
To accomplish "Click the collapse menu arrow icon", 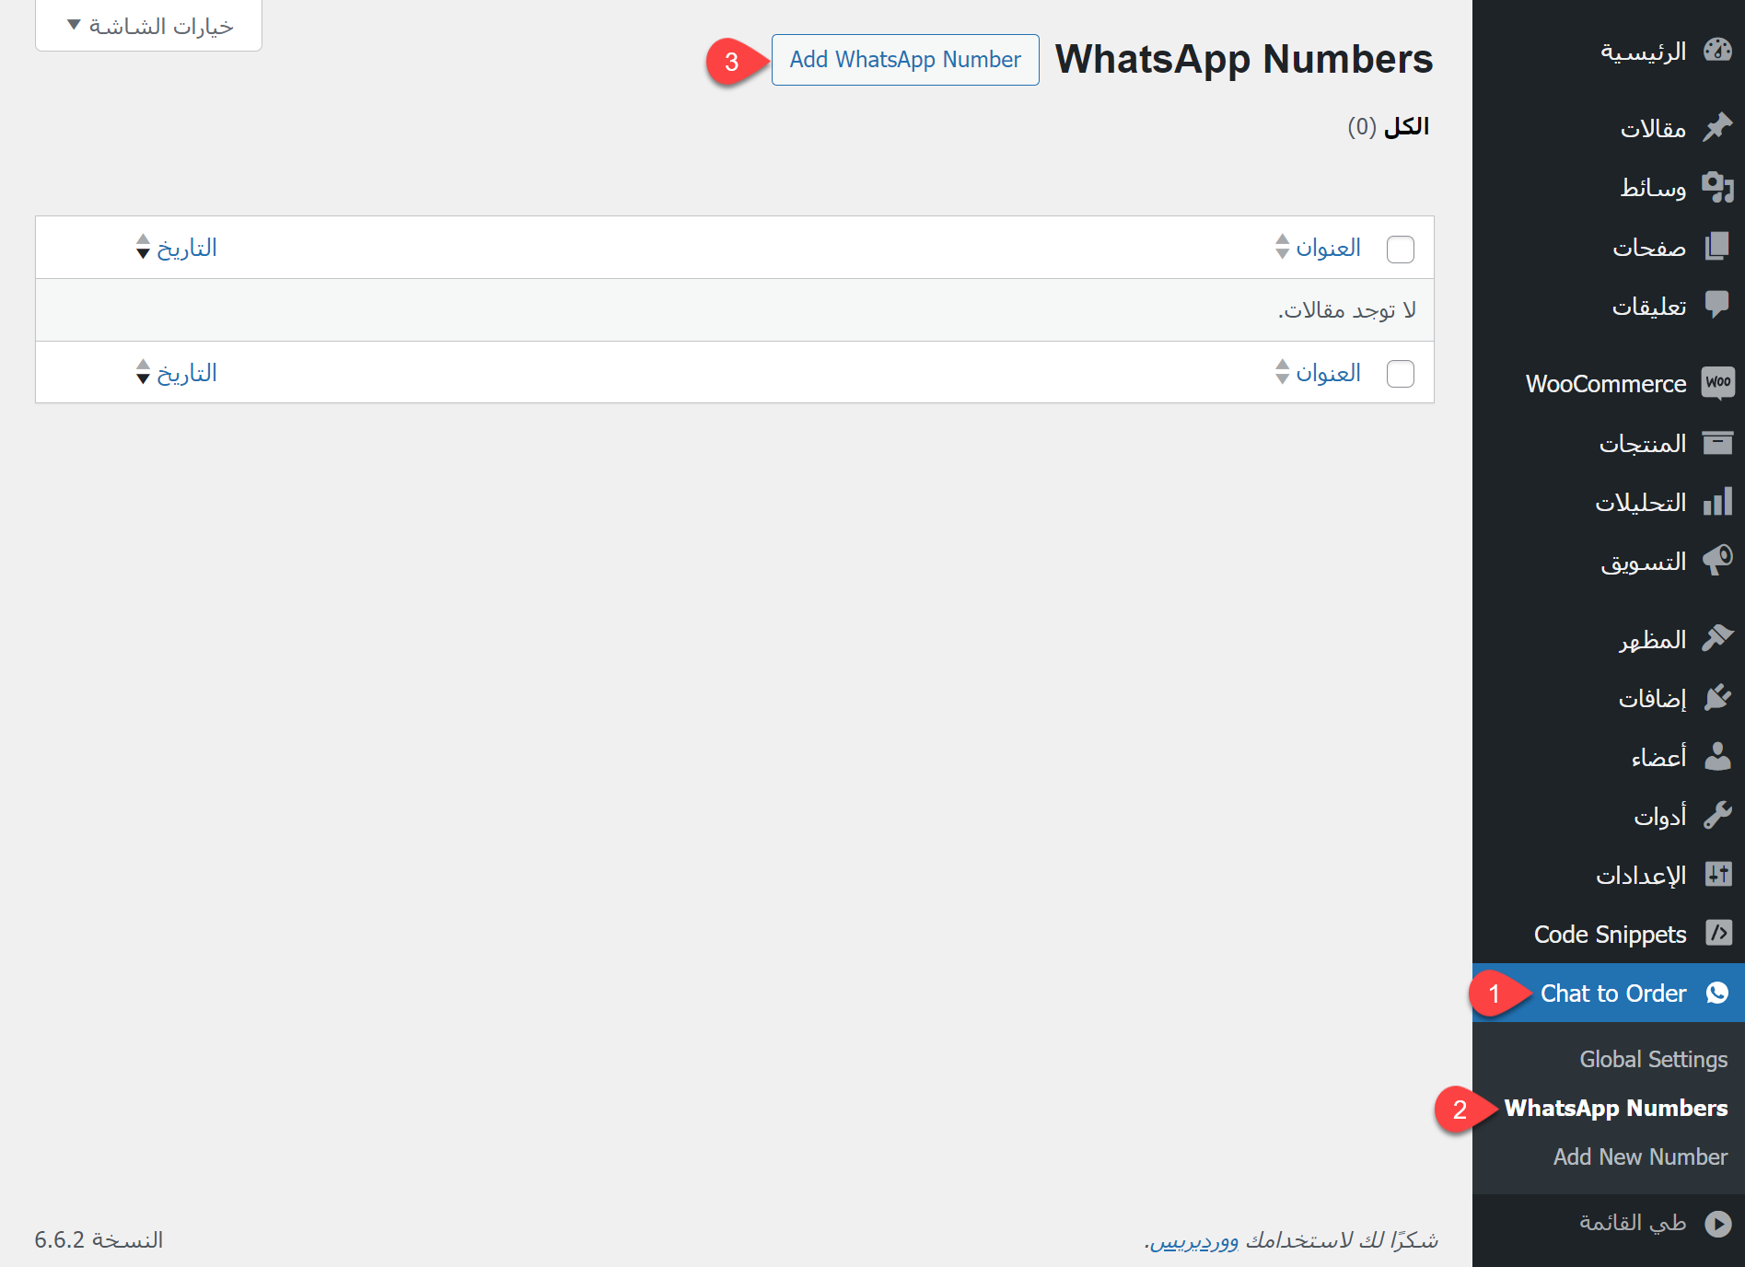I will click(x=1717, y=1224).
